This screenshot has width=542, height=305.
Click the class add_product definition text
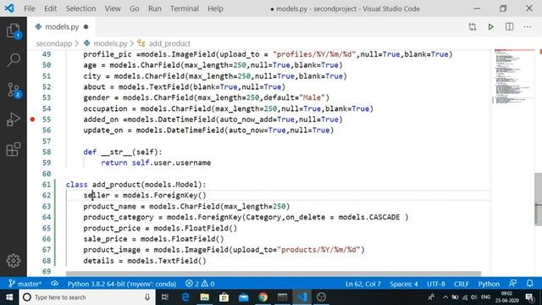click(135, 185)
